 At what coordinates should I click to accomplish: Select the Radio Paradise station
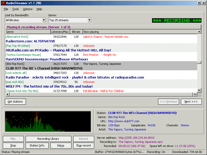[x=75, y=77]
